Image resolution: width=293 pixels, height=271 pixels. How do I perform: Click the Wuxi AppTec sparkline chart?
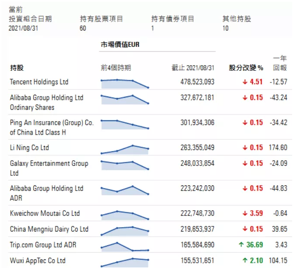(125, 262)
